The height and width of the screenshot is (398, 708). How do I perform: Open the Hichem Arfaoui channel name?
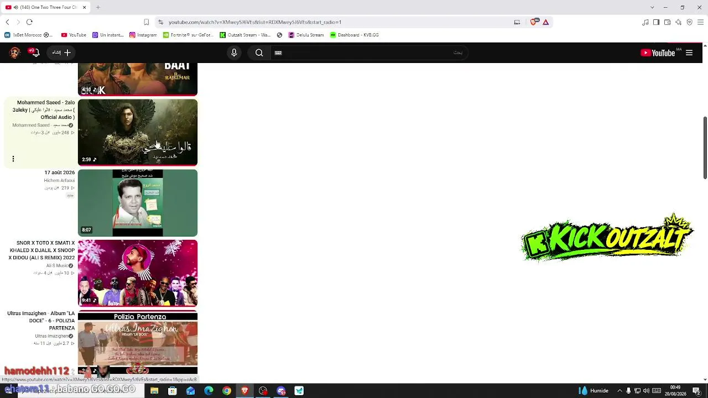(x=59, y=180)
